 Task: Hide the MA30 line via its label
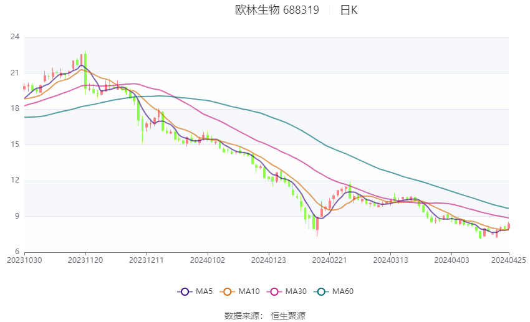click(296, 291)
